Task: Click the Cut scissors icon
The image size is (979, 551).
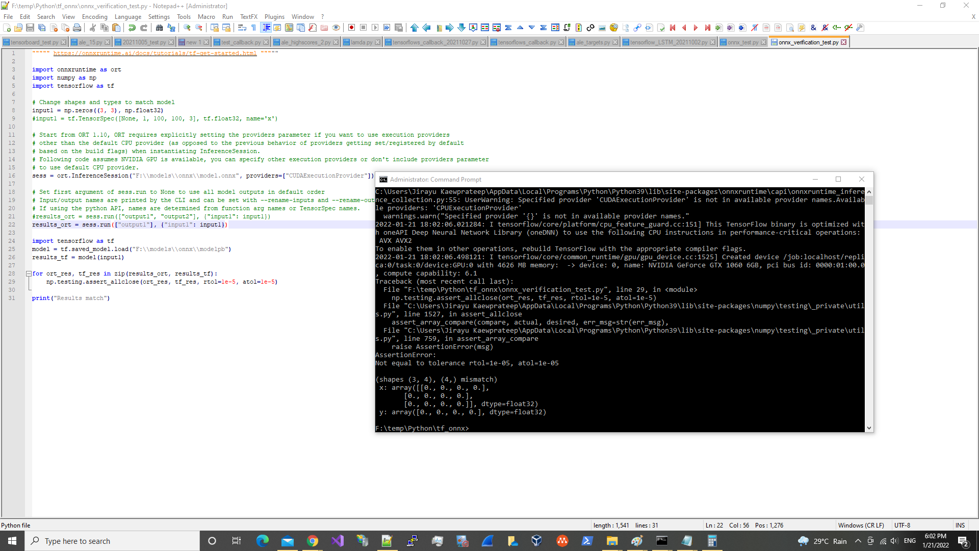Action: coord(93,28)
